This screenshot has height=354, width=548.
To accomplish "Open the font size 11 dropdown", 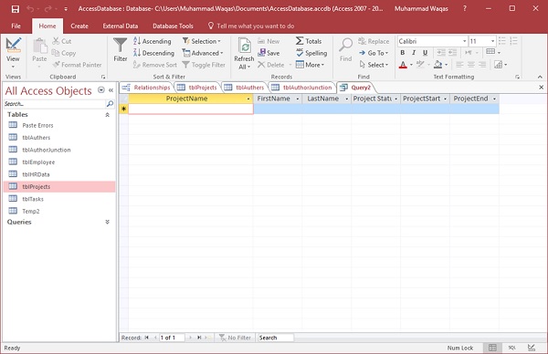I will click(x=492, y=41).
